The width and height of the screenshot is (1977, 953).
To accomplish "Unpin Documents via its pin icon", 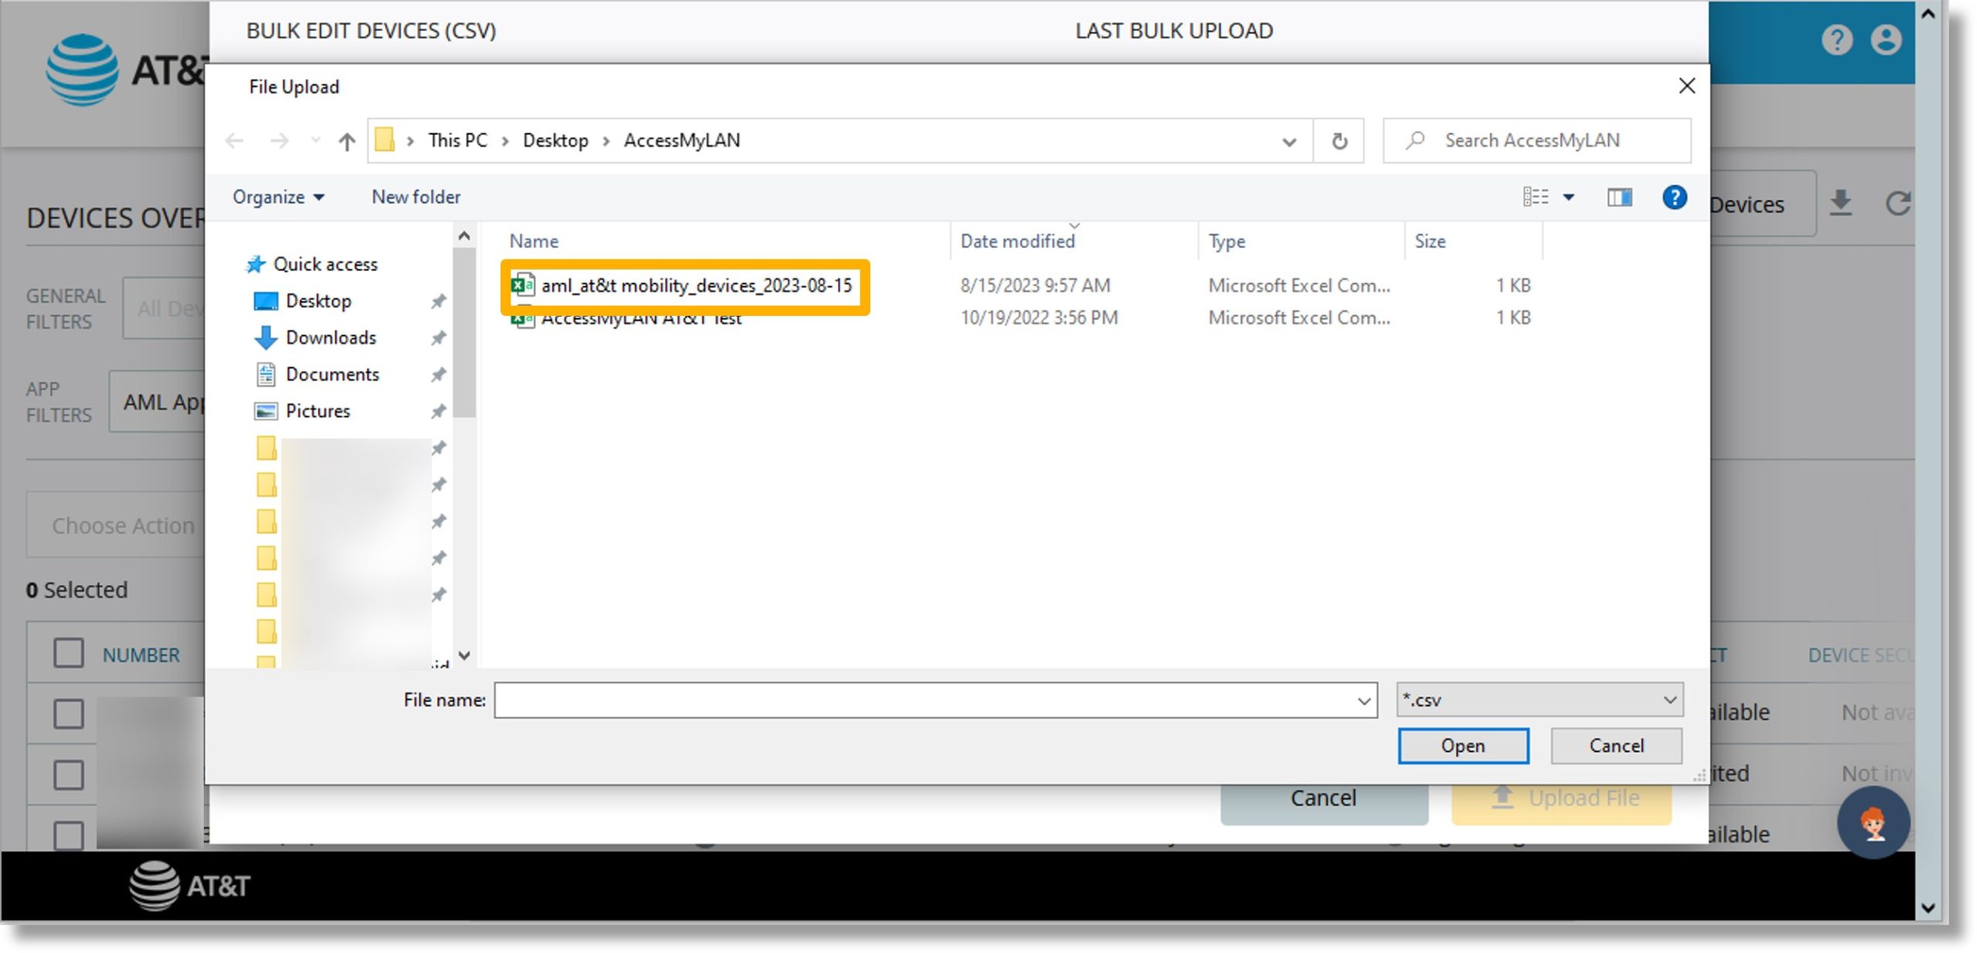I will (439, 375).
